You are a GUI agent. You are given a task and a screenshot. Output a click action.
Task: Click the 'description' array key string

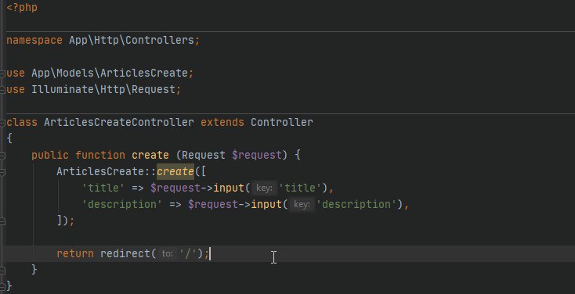[121, 205]
